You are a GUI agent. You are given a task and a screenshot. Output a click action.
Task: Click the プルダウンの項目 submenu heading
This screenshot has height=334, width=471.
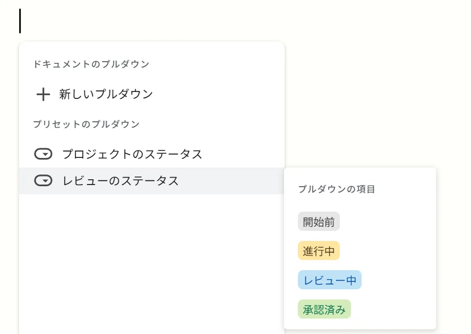coord(337,189)
